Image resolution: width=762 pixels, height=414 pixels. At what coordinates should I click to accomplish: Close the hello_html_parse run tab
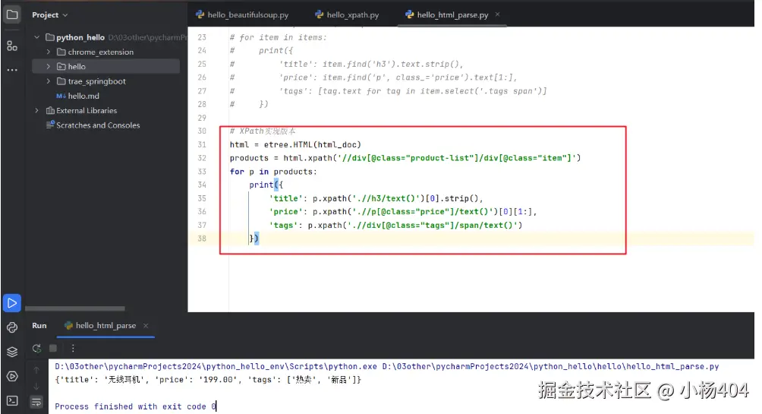coord(146,325)
